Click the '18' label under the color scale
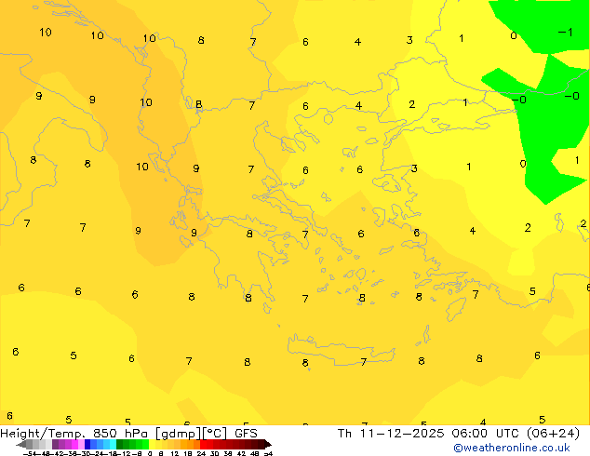590x456 pixels. pyautogui.click(x=188, y=453)
